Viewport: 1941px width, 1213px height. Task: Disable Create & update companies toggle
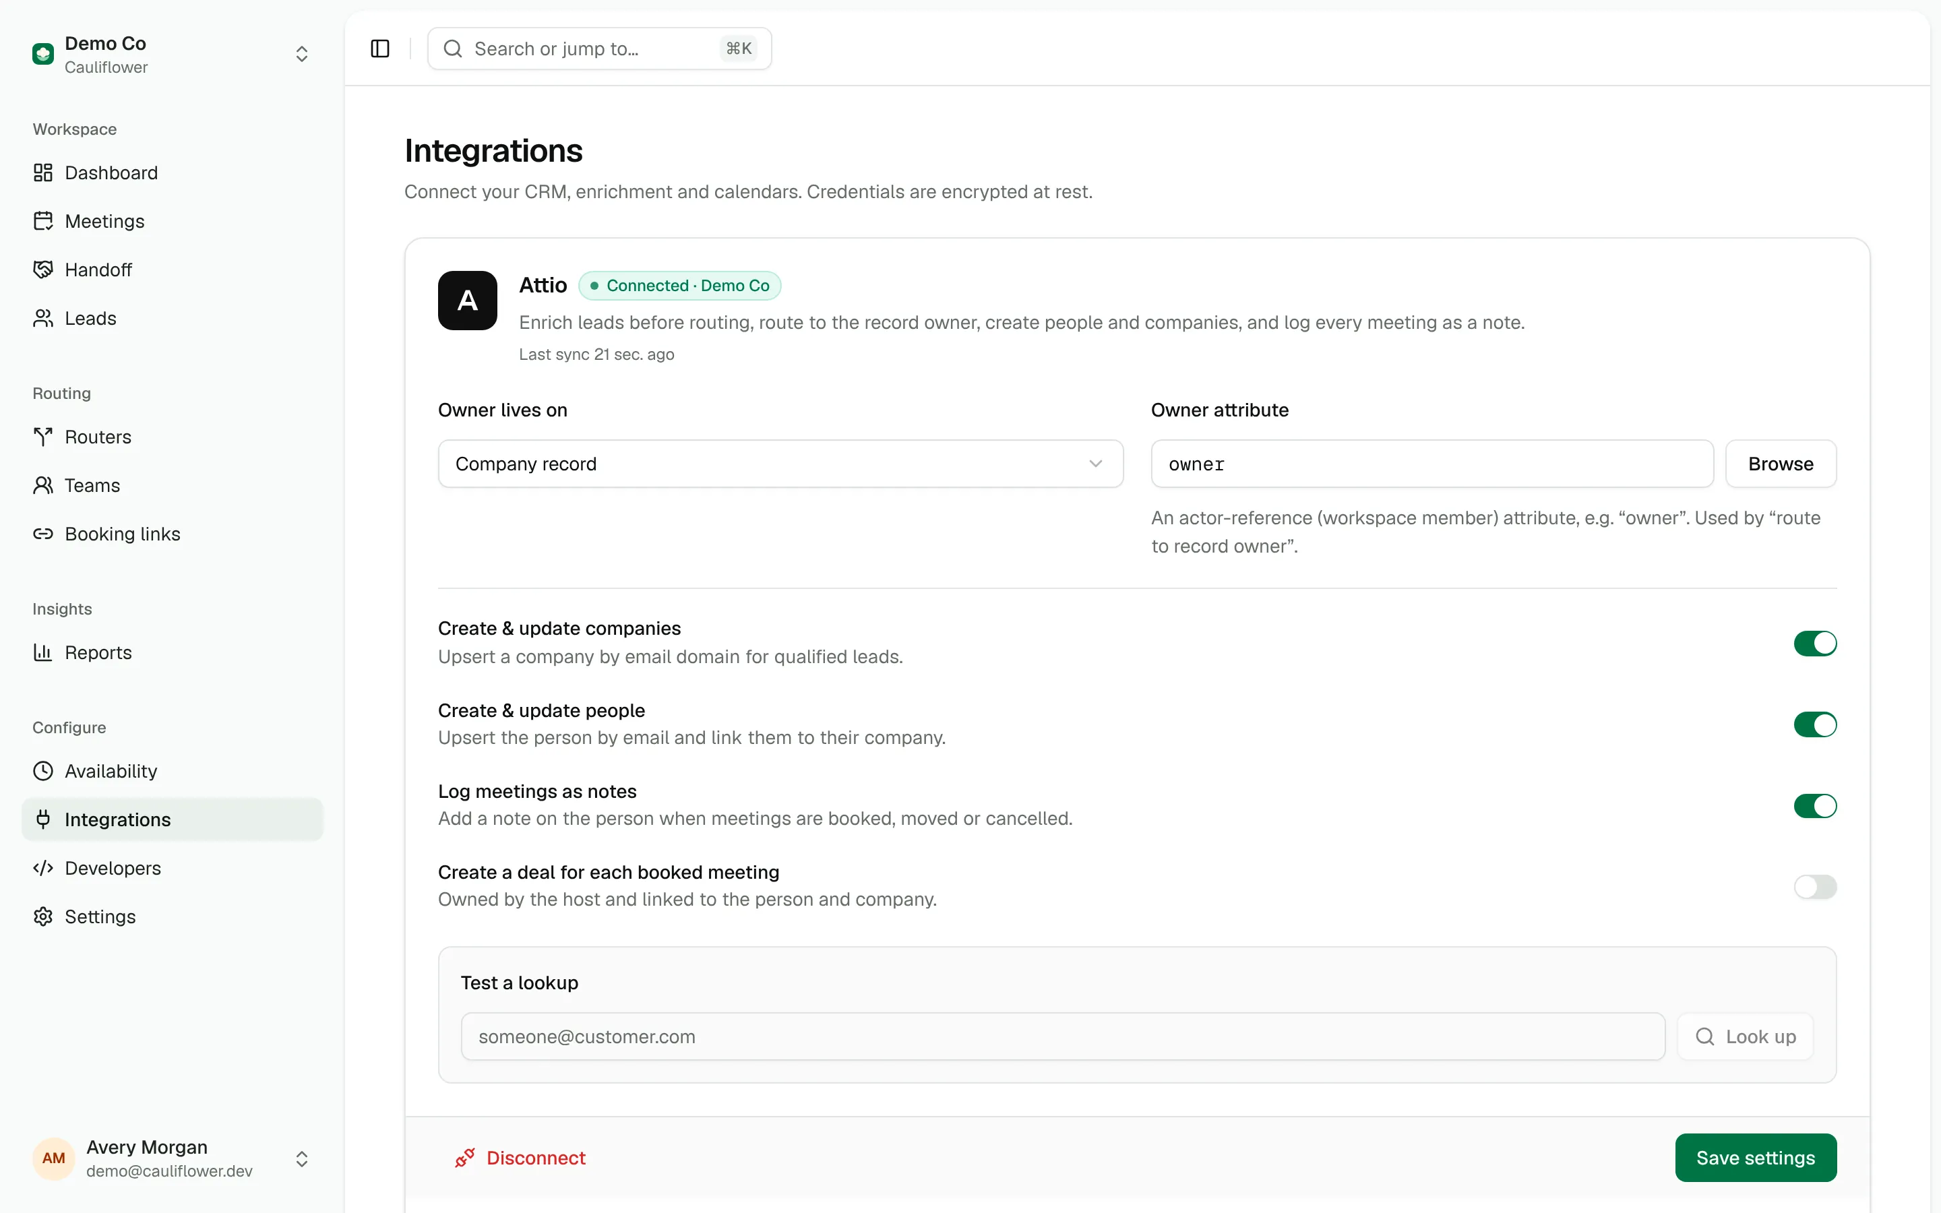[x=1815, y=644]
